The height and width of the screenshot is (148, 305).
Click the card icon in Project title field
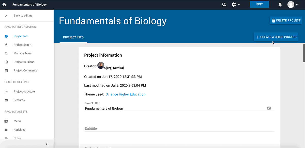(269, 108)
